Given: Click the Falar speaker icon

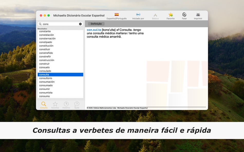Looking at the screenshot, I should point(184,15).
